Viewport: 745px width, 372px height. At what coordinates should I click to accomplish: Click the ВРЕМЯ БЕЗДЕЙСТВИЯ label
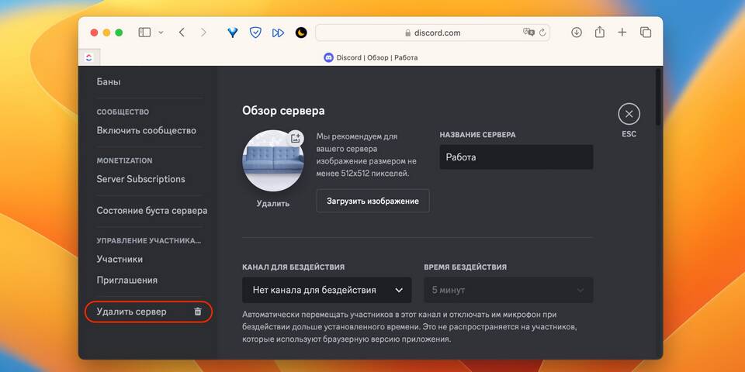(x=465, y=267)
